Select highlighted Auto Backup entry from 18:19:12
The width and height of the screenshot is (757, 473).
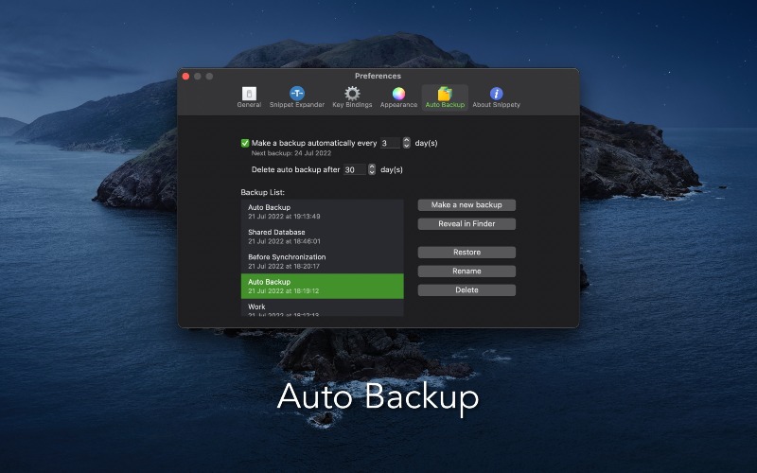322,287
